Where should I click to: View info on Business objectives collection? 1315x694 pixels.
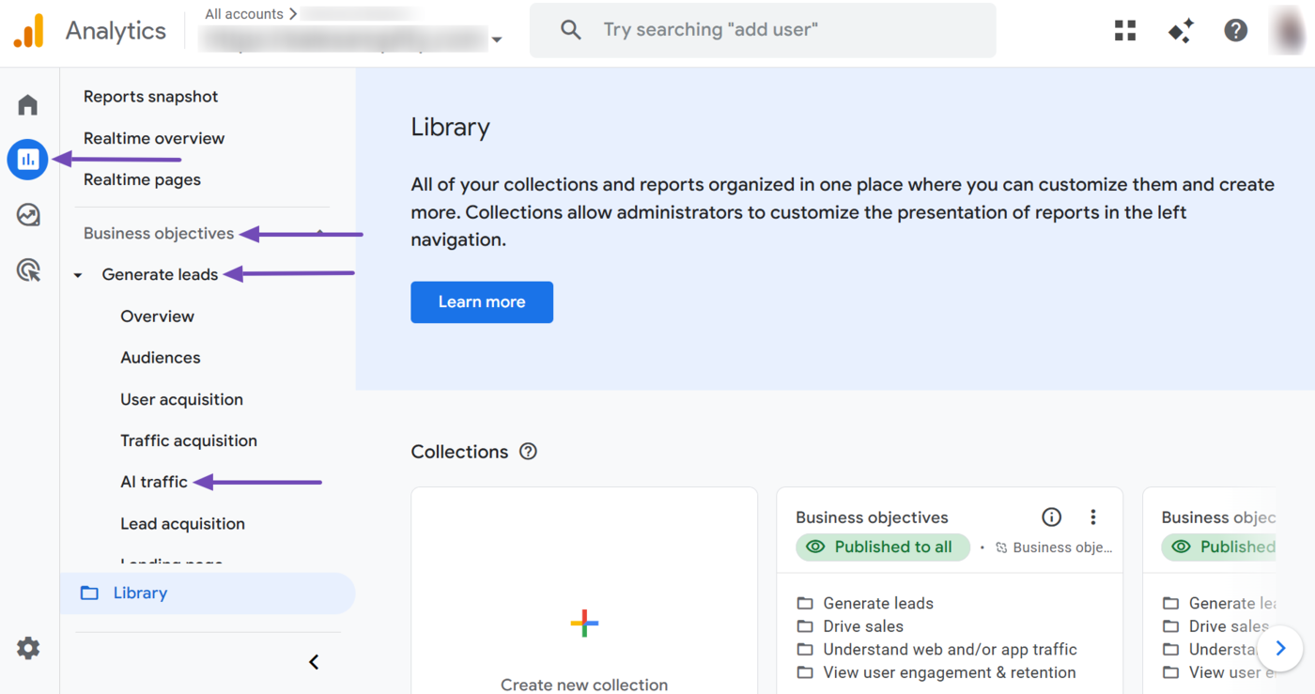pos(1051,517)
